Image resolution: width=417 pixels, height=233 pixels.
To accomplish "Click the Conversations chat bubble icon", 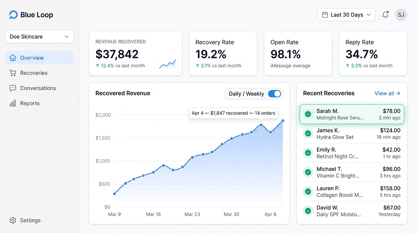I will pos(13,88).
